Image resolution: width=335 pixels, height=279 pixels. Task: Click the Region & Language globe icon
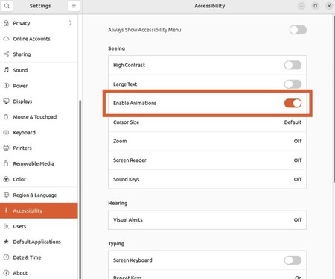click(6, 195)
